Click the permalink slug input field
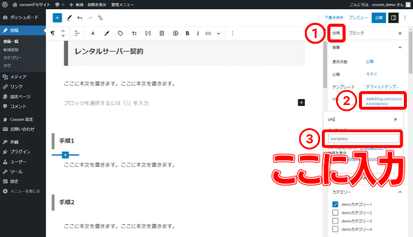 click(x=363, y=139)
